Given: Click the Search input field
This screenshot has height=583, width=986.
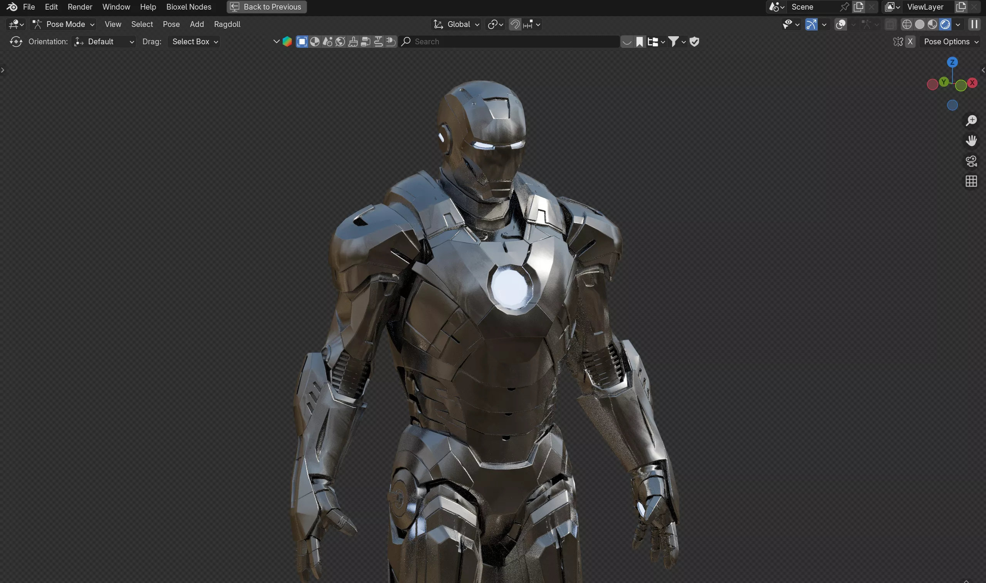Looking at the screenshot, I should click(x=509, y=42).
